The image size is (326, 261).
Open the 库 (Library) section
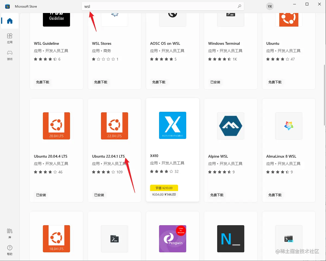click(x=10, y=233)
